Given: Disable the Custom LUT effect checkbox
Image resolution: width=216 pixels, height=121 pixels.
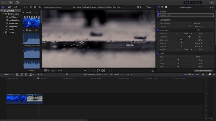Looking at the screenshot, I should point(158,15).
